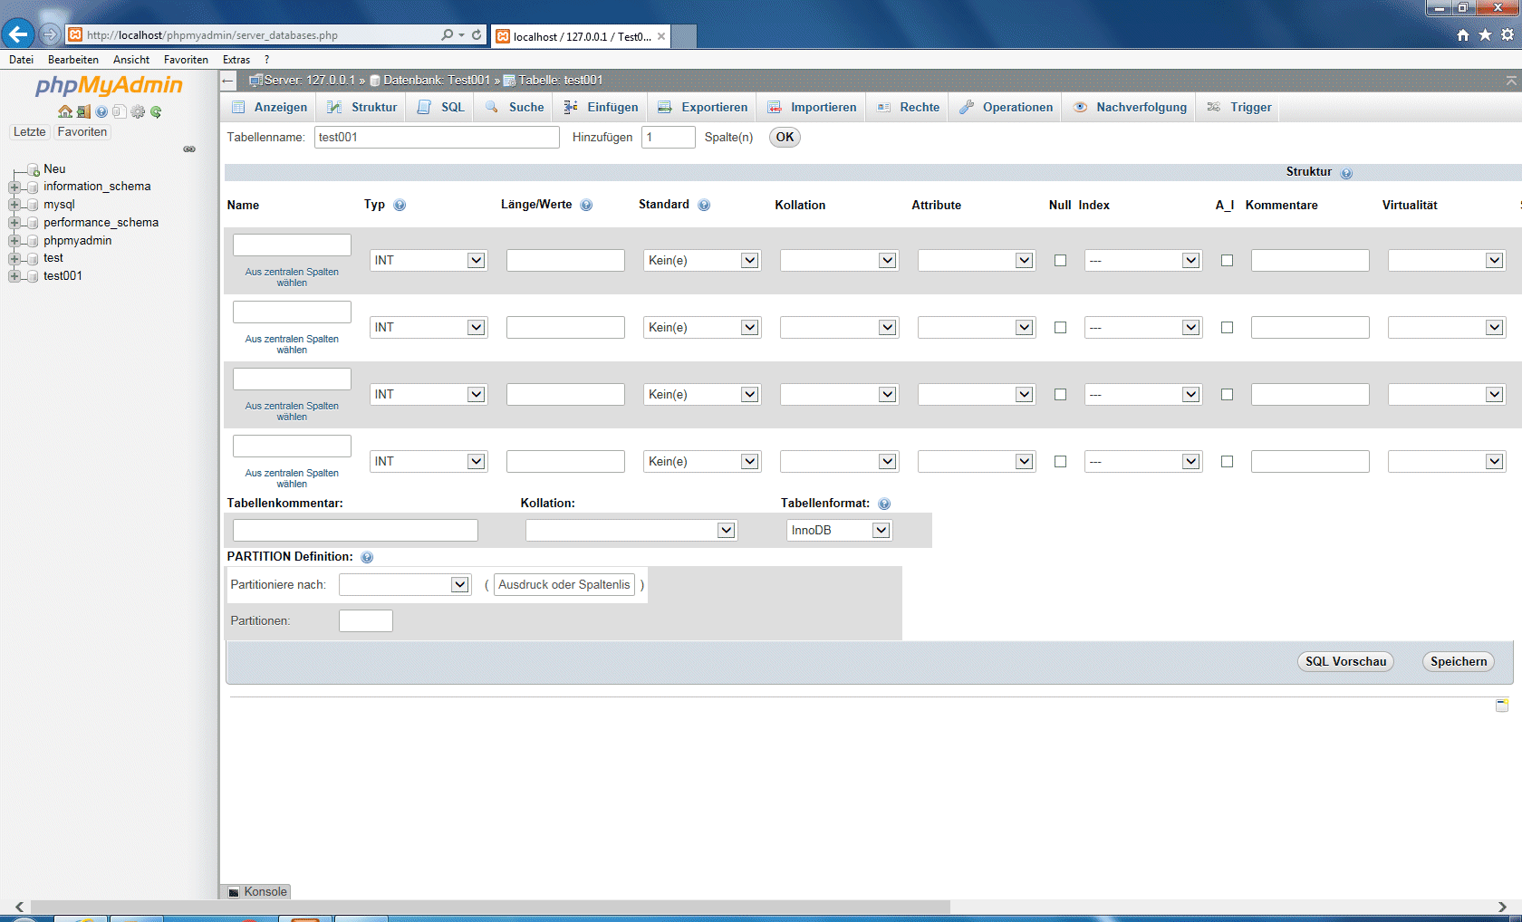The image size is (1522, 922).
Task: Go to phpMyAdmin home via house icon
Action: [x=65, y=112]
